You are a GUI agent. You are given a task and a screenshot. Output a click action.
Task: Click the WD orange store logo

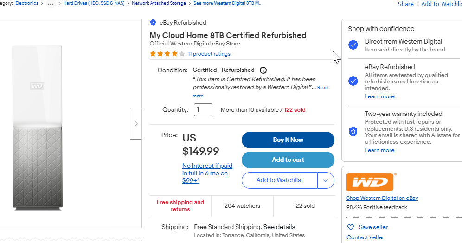371,182
